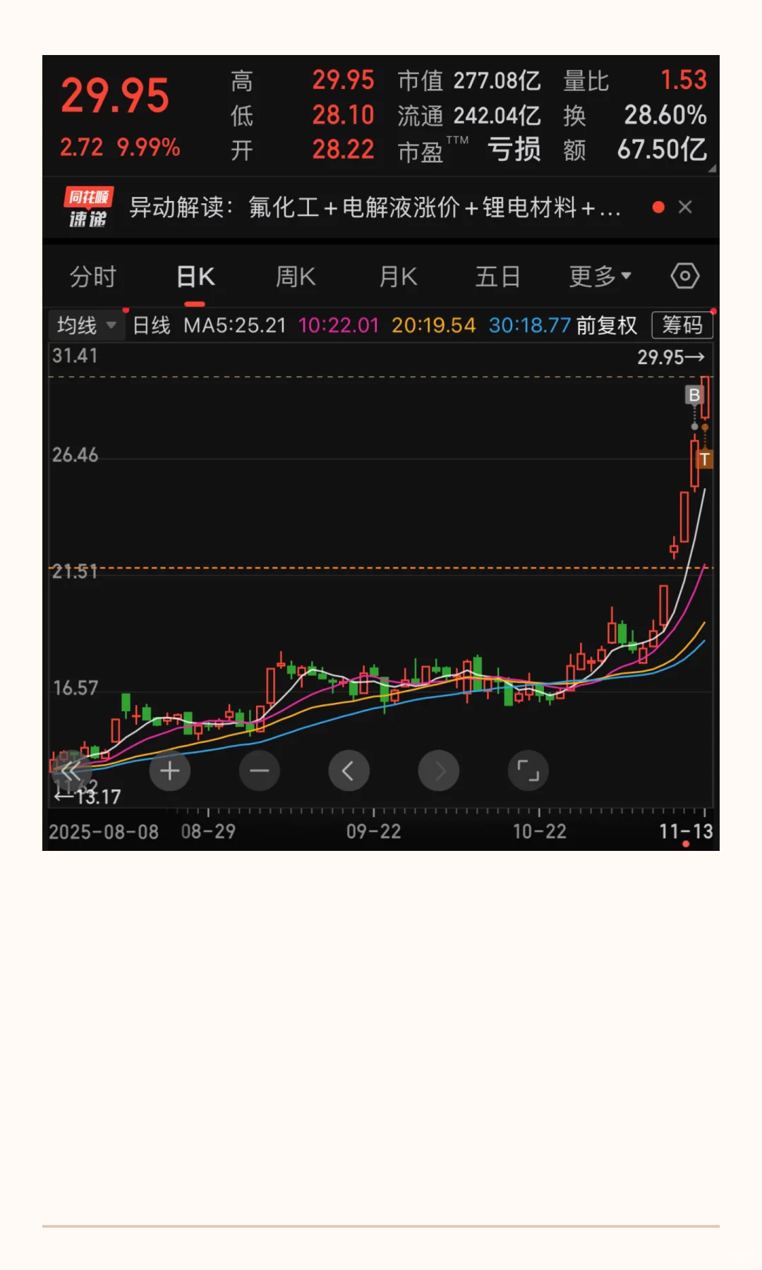Screen dimensions: 762x1270
Task: Tap the 日线 label
Action: (x=152, y=325)
